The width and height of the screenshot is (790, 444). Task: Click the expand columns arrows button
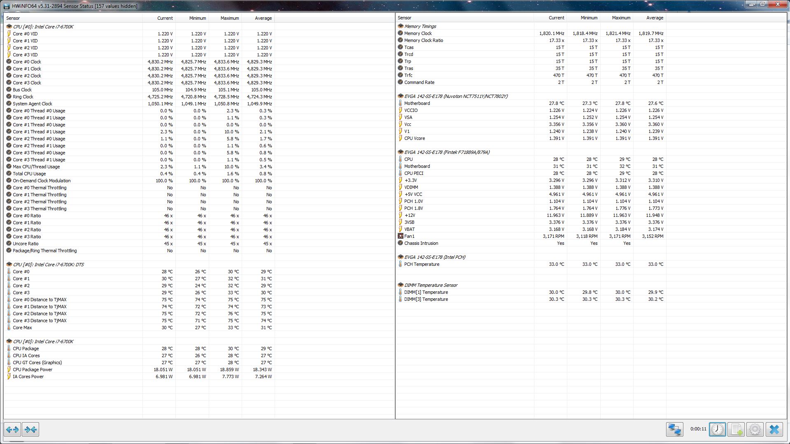click(x=12, y=429)
